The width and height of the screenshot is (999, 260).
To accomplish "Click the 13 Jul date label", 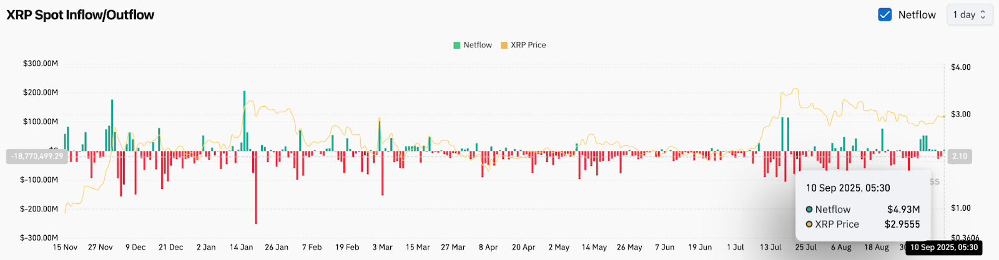I will click(770, 248).
